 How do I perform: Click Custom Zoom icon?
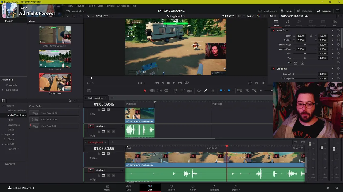(x=254, y=91)
